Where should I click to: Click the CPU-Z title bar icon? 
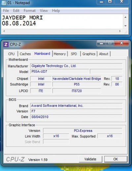click(x=6, y=44)
